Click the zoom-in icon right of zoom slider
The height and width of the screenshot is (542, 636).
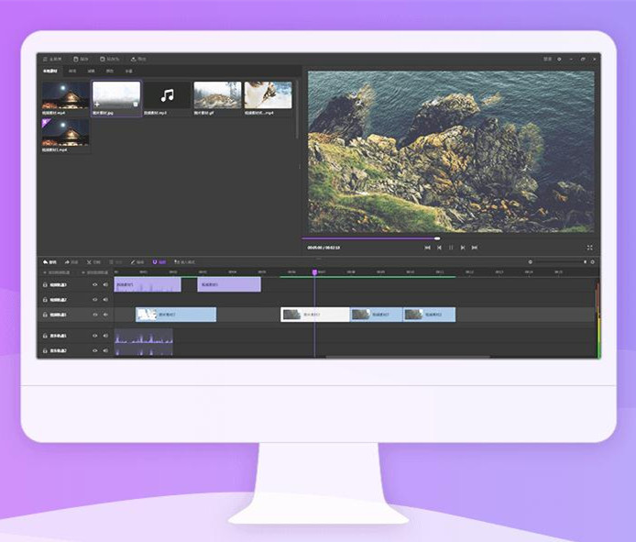(593, 262)
